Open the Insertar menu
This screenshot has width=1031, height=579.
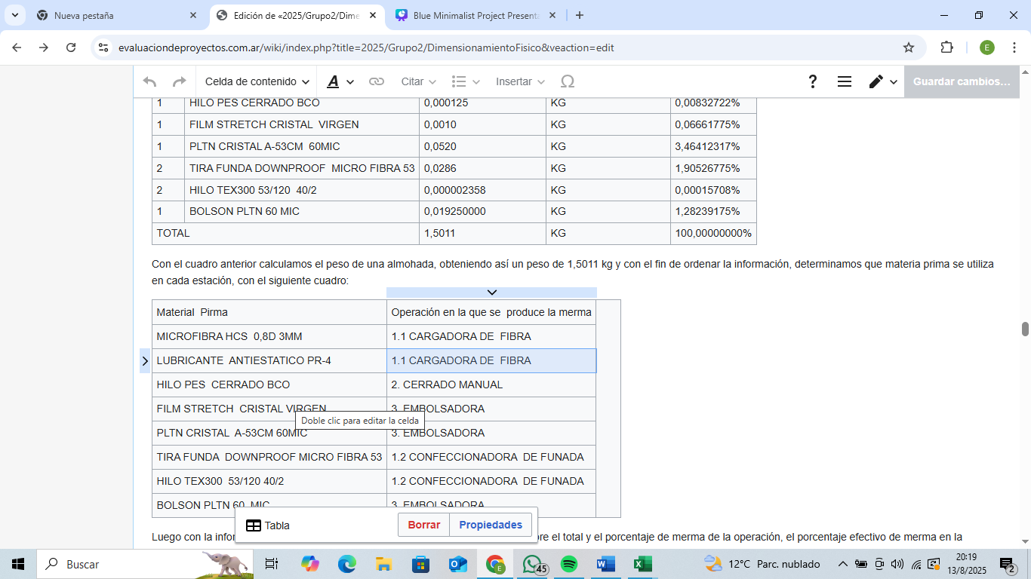519,81
